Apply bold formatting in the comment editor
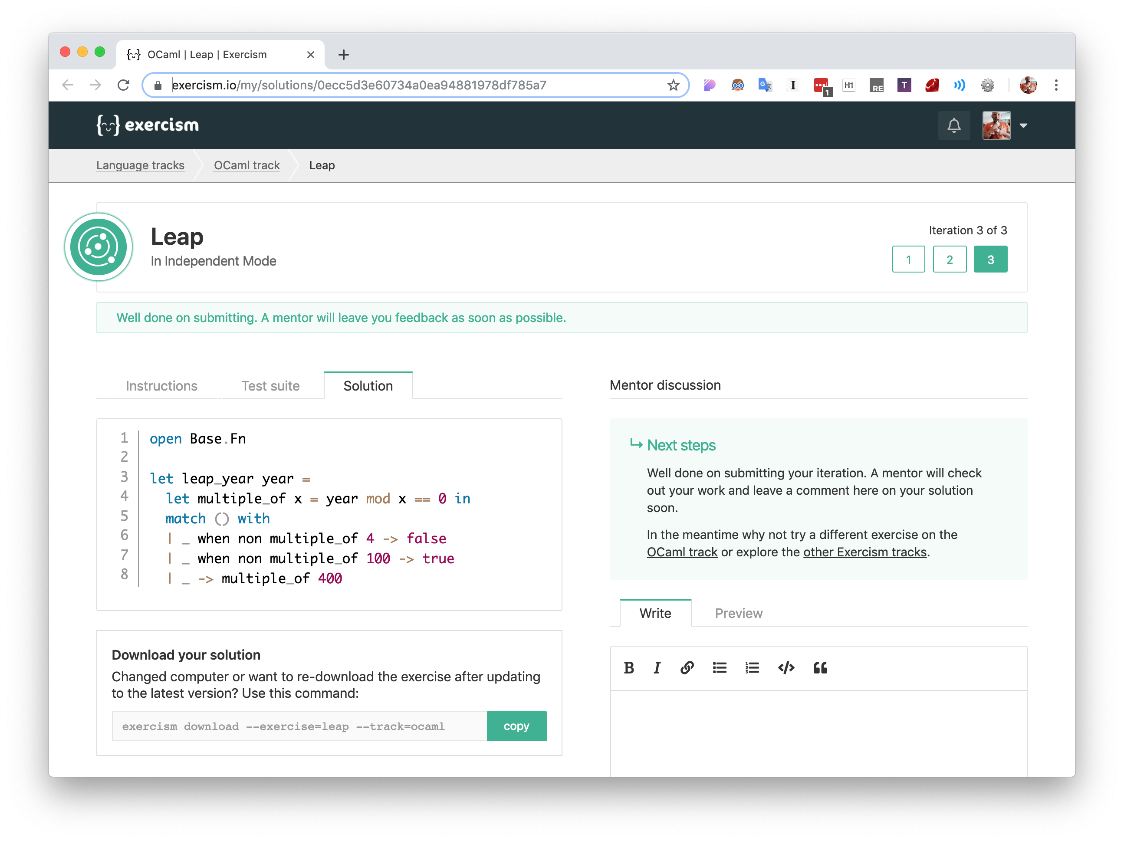The height and width of the screenshot is (841, 1124). (629, 668)
